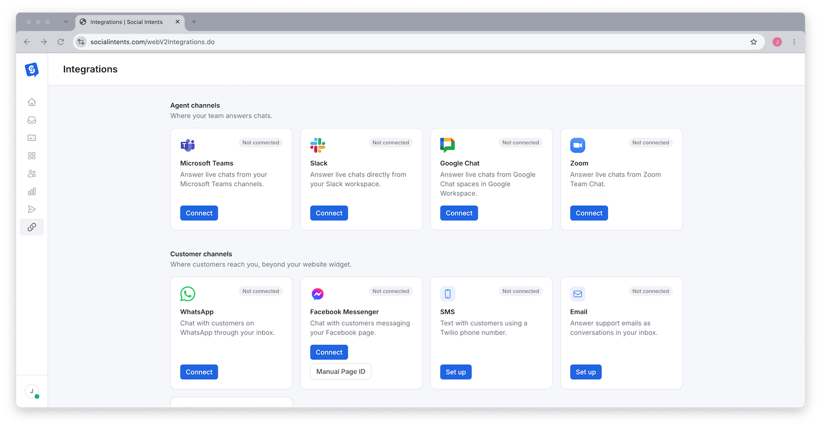This screenshot has height=427, width=821.
Task: Connect Zoom Team Chat
Action: point(589,213)
